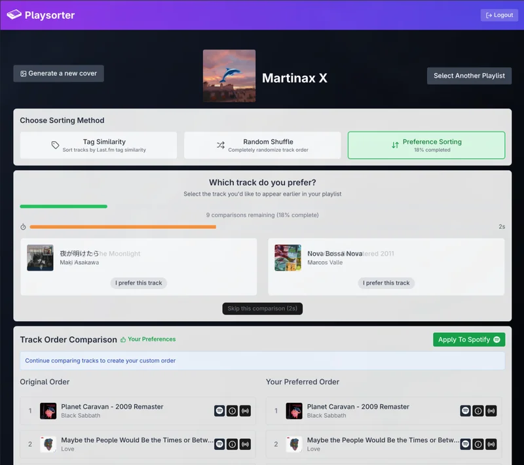Click broadcast icon for Maybe the People, Preferred Order
Viewport: 524px width, 465px height.
(x=491, y=444)
